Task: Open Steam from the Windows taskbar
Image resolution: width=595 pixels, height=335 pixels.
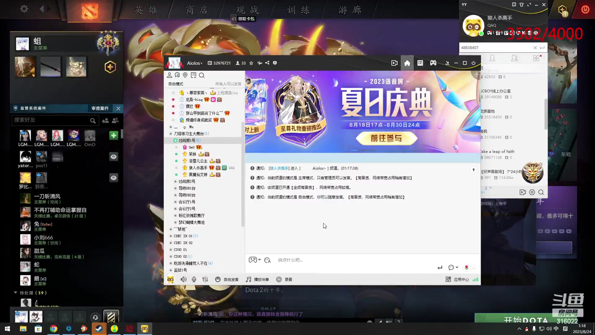Action: pyautogui.click(x=99, y=328)
